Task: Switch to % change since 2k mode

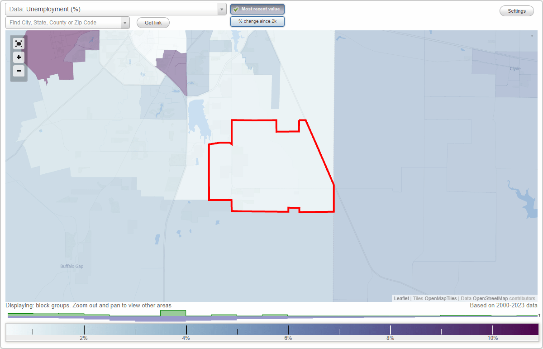Action: 257,21
